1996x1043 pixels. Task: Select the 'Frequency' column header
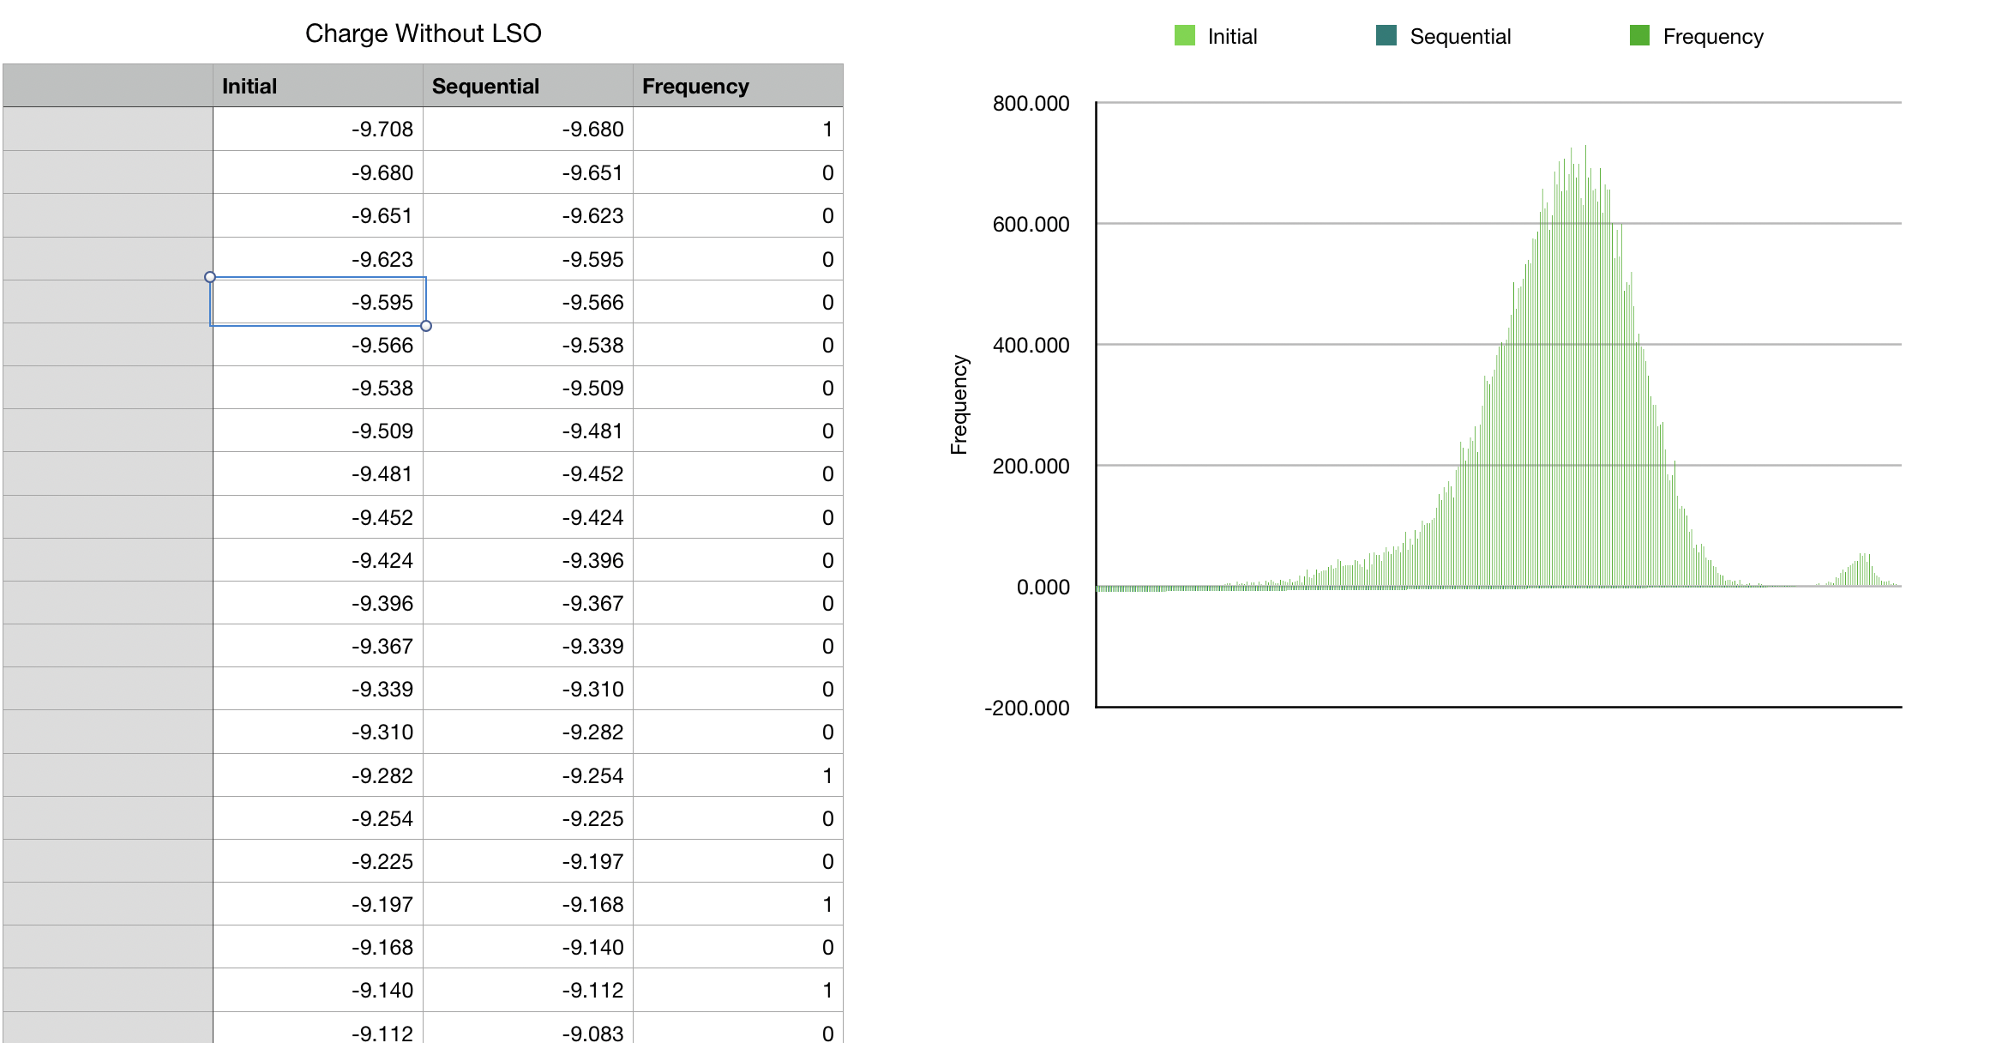click(694, 85)
